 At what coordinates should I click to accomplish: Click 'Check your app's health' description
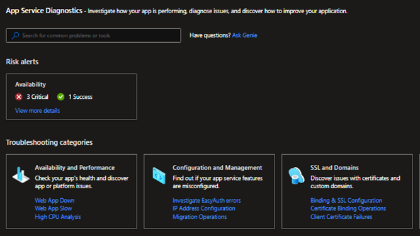tap(82, 182)
